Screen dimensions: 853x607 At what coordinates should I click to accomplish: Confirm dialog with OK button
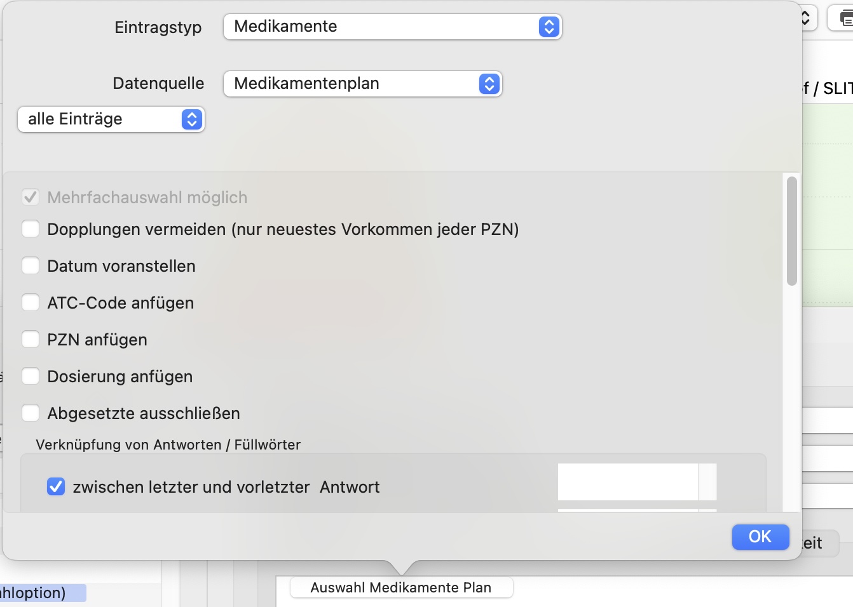760,537
